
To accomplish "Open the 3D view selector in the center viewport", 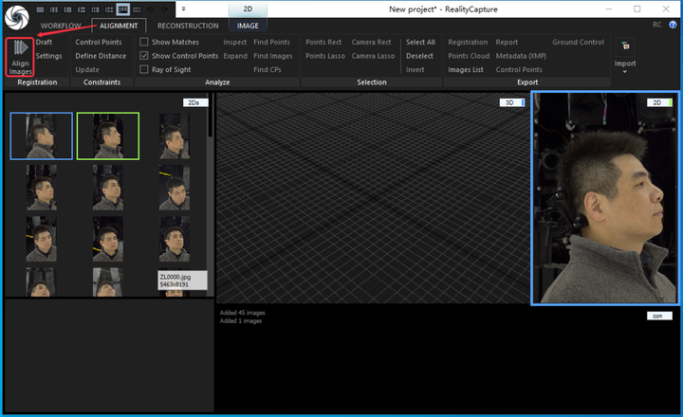I will coord(511,102).
